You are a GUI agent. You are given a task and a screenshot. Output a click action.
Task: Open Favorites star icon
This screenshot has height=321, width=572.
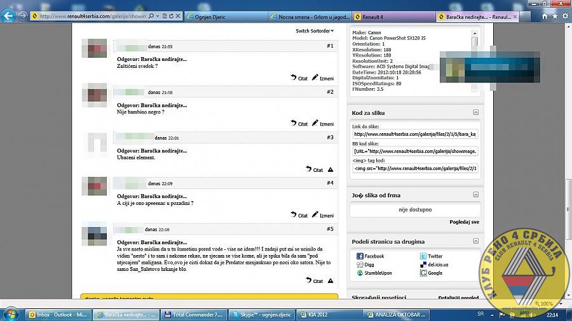click(x=555, y=16)
